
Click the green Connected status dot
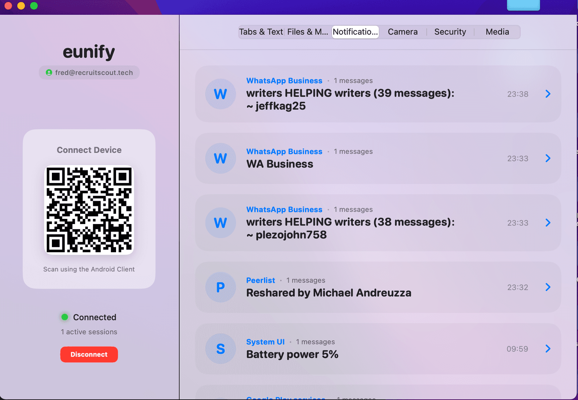[x=65, y=317]
